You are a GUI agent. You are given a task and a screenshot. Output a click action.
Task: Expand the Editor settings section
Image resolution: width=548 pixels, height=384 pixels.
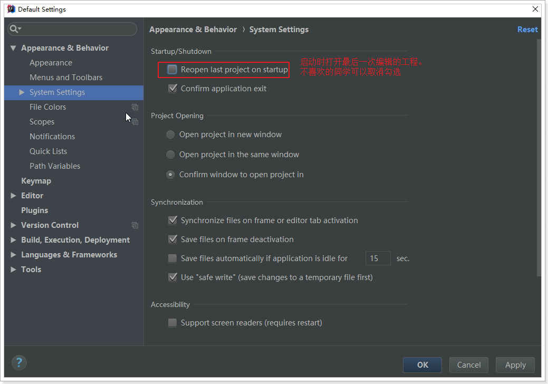point(13,196)
